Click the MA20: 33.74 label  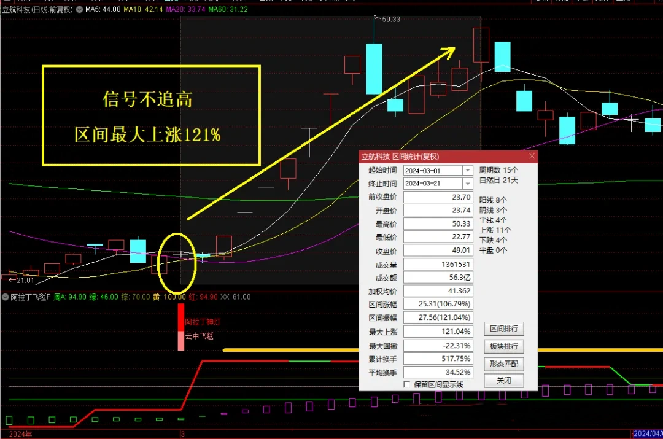click(x=185, y=9)
